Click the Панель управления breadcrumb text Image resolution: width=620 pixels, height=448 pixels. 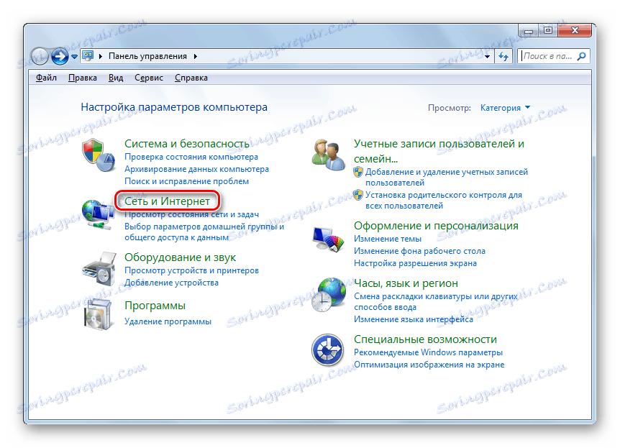click(148, 57)
